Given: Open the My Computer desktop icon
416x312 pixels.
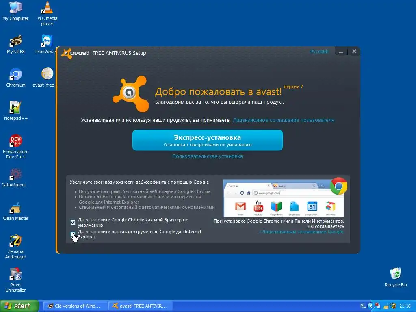Looking at the screenshot, I should (x=15, y=11).
